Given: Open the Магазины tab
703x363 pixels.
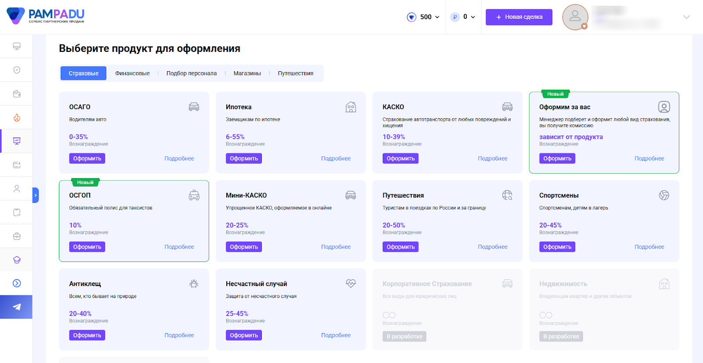Looking at the screenshot, I should click(x=247, y=73).
